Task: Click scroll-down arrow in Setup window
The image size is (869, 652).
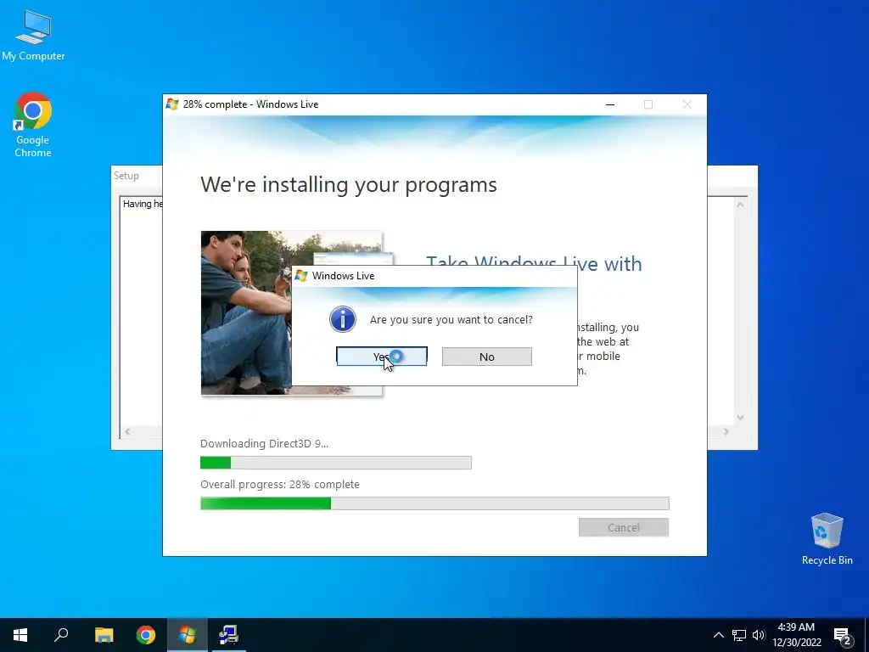Action: [740, 418]
